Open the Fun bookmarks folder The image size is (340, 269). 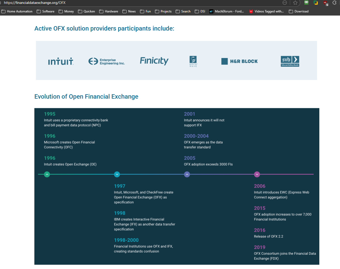tap(145, 11)
